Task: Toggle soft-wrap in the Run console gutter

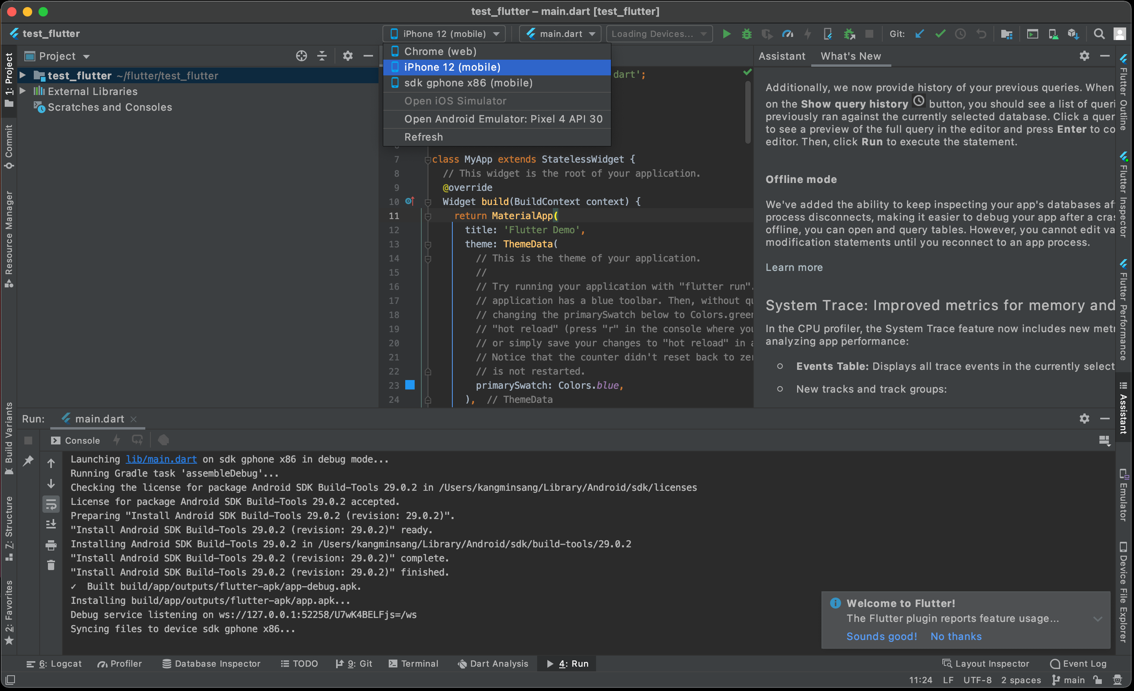Action: coord(51,504)
